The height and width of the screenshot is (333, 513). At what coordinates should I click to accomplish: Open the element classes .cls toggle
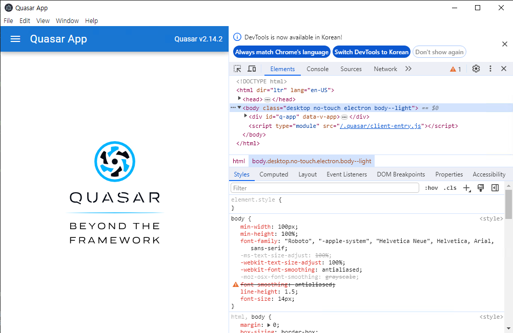click(450, 188)
